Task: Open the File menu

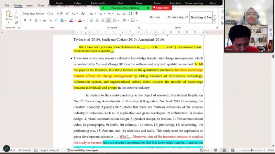Action: (x=7, y=5)
